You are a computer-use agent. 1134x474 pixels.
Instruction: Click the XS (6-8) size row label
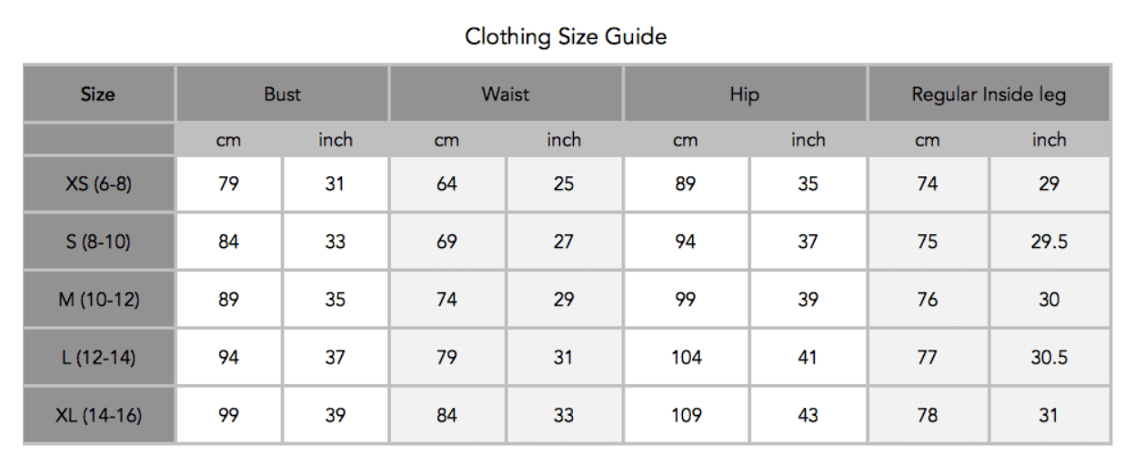pos(98,184)
